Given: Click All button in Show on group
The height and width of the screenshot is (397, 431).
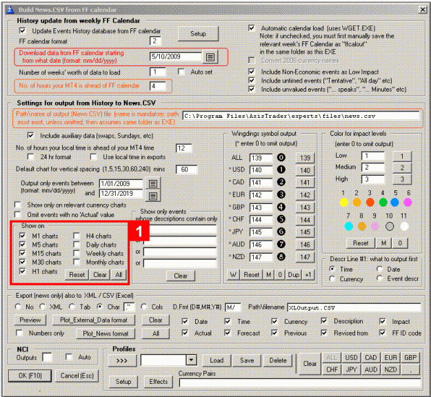Looking at the screenshot, I should pos(119,274).
